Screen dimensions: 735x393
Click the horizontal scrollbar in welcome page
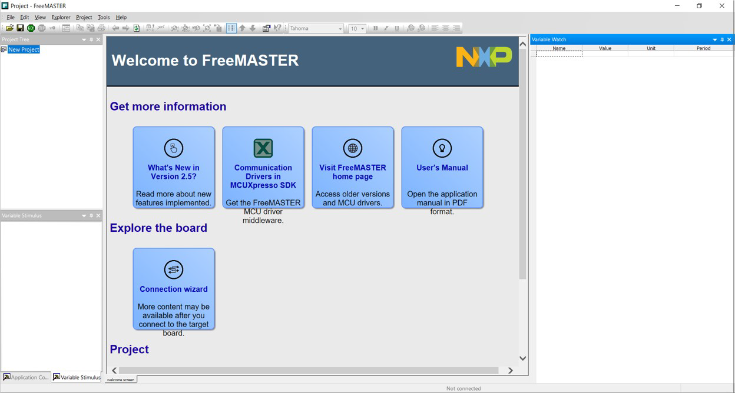[x=309, y=371]
